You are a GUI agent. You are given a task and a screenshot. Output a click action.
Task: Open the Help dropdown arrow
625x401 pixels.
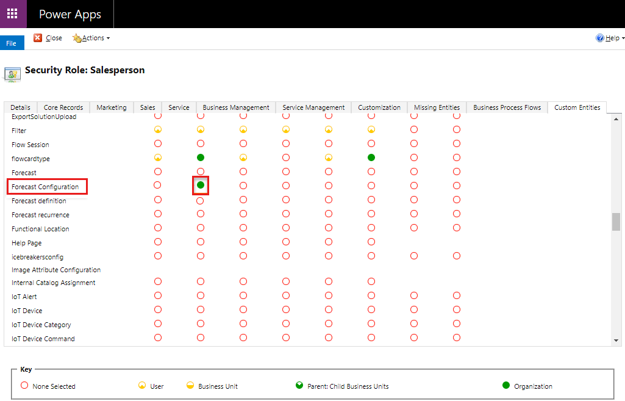(623, 38)
